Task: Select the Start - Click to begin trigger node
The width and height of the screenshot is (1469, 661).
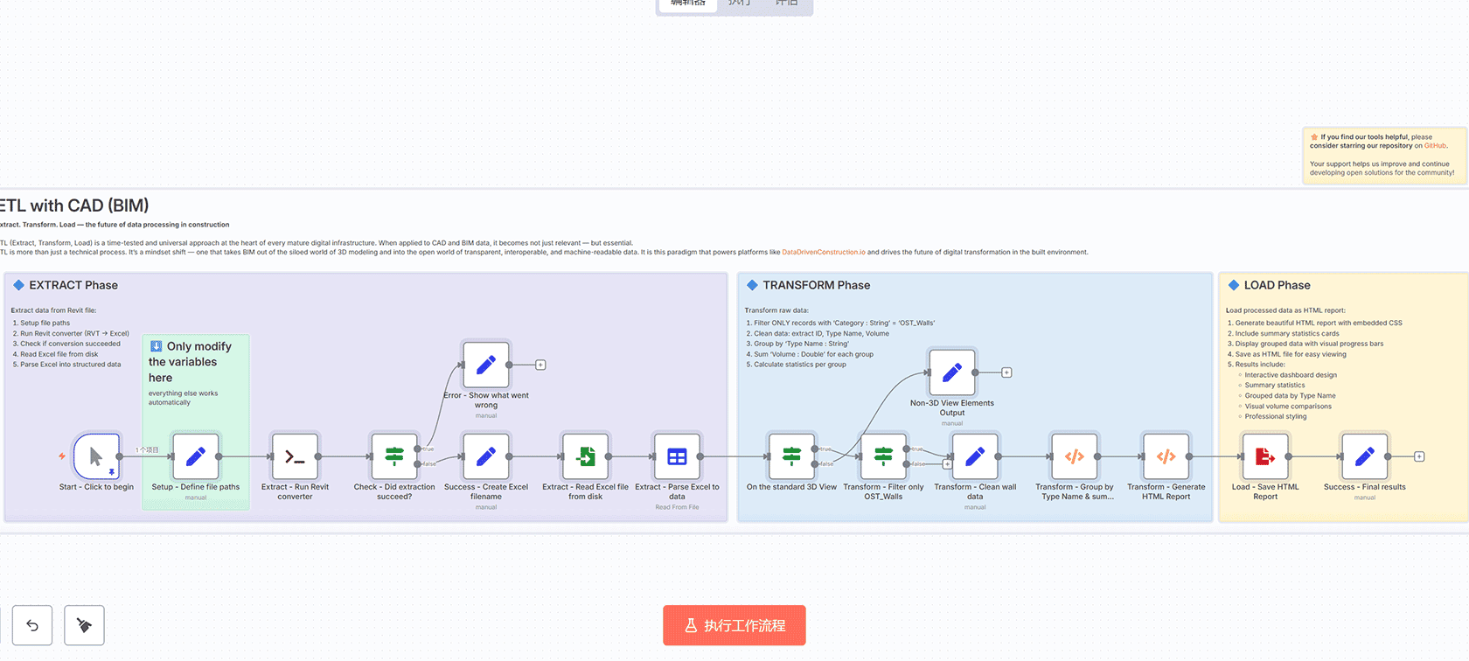Action: tap(96, 456)
